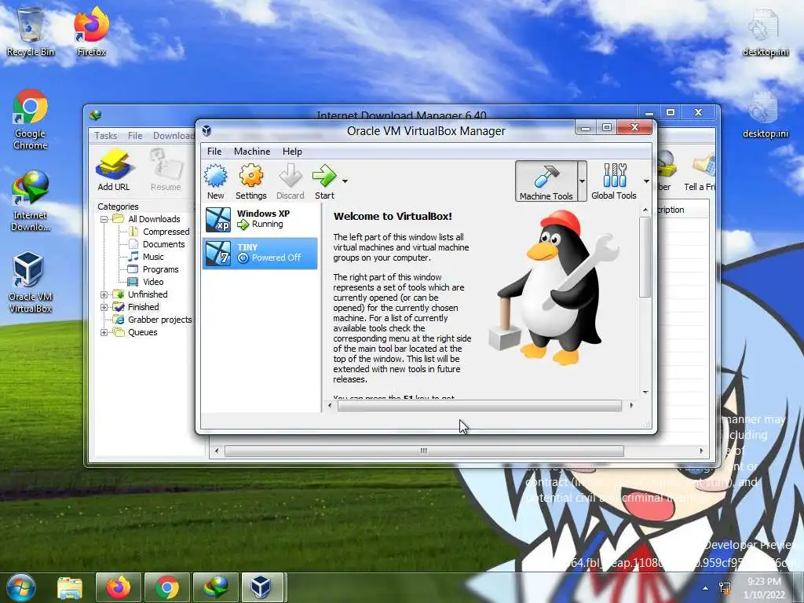Start the selected virtual machine

324,181
